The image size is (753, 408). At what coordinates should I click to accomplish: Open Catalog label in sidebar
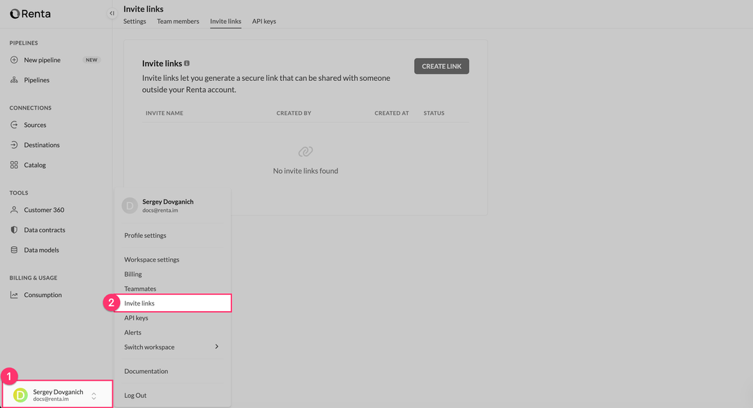click(35, 165)
